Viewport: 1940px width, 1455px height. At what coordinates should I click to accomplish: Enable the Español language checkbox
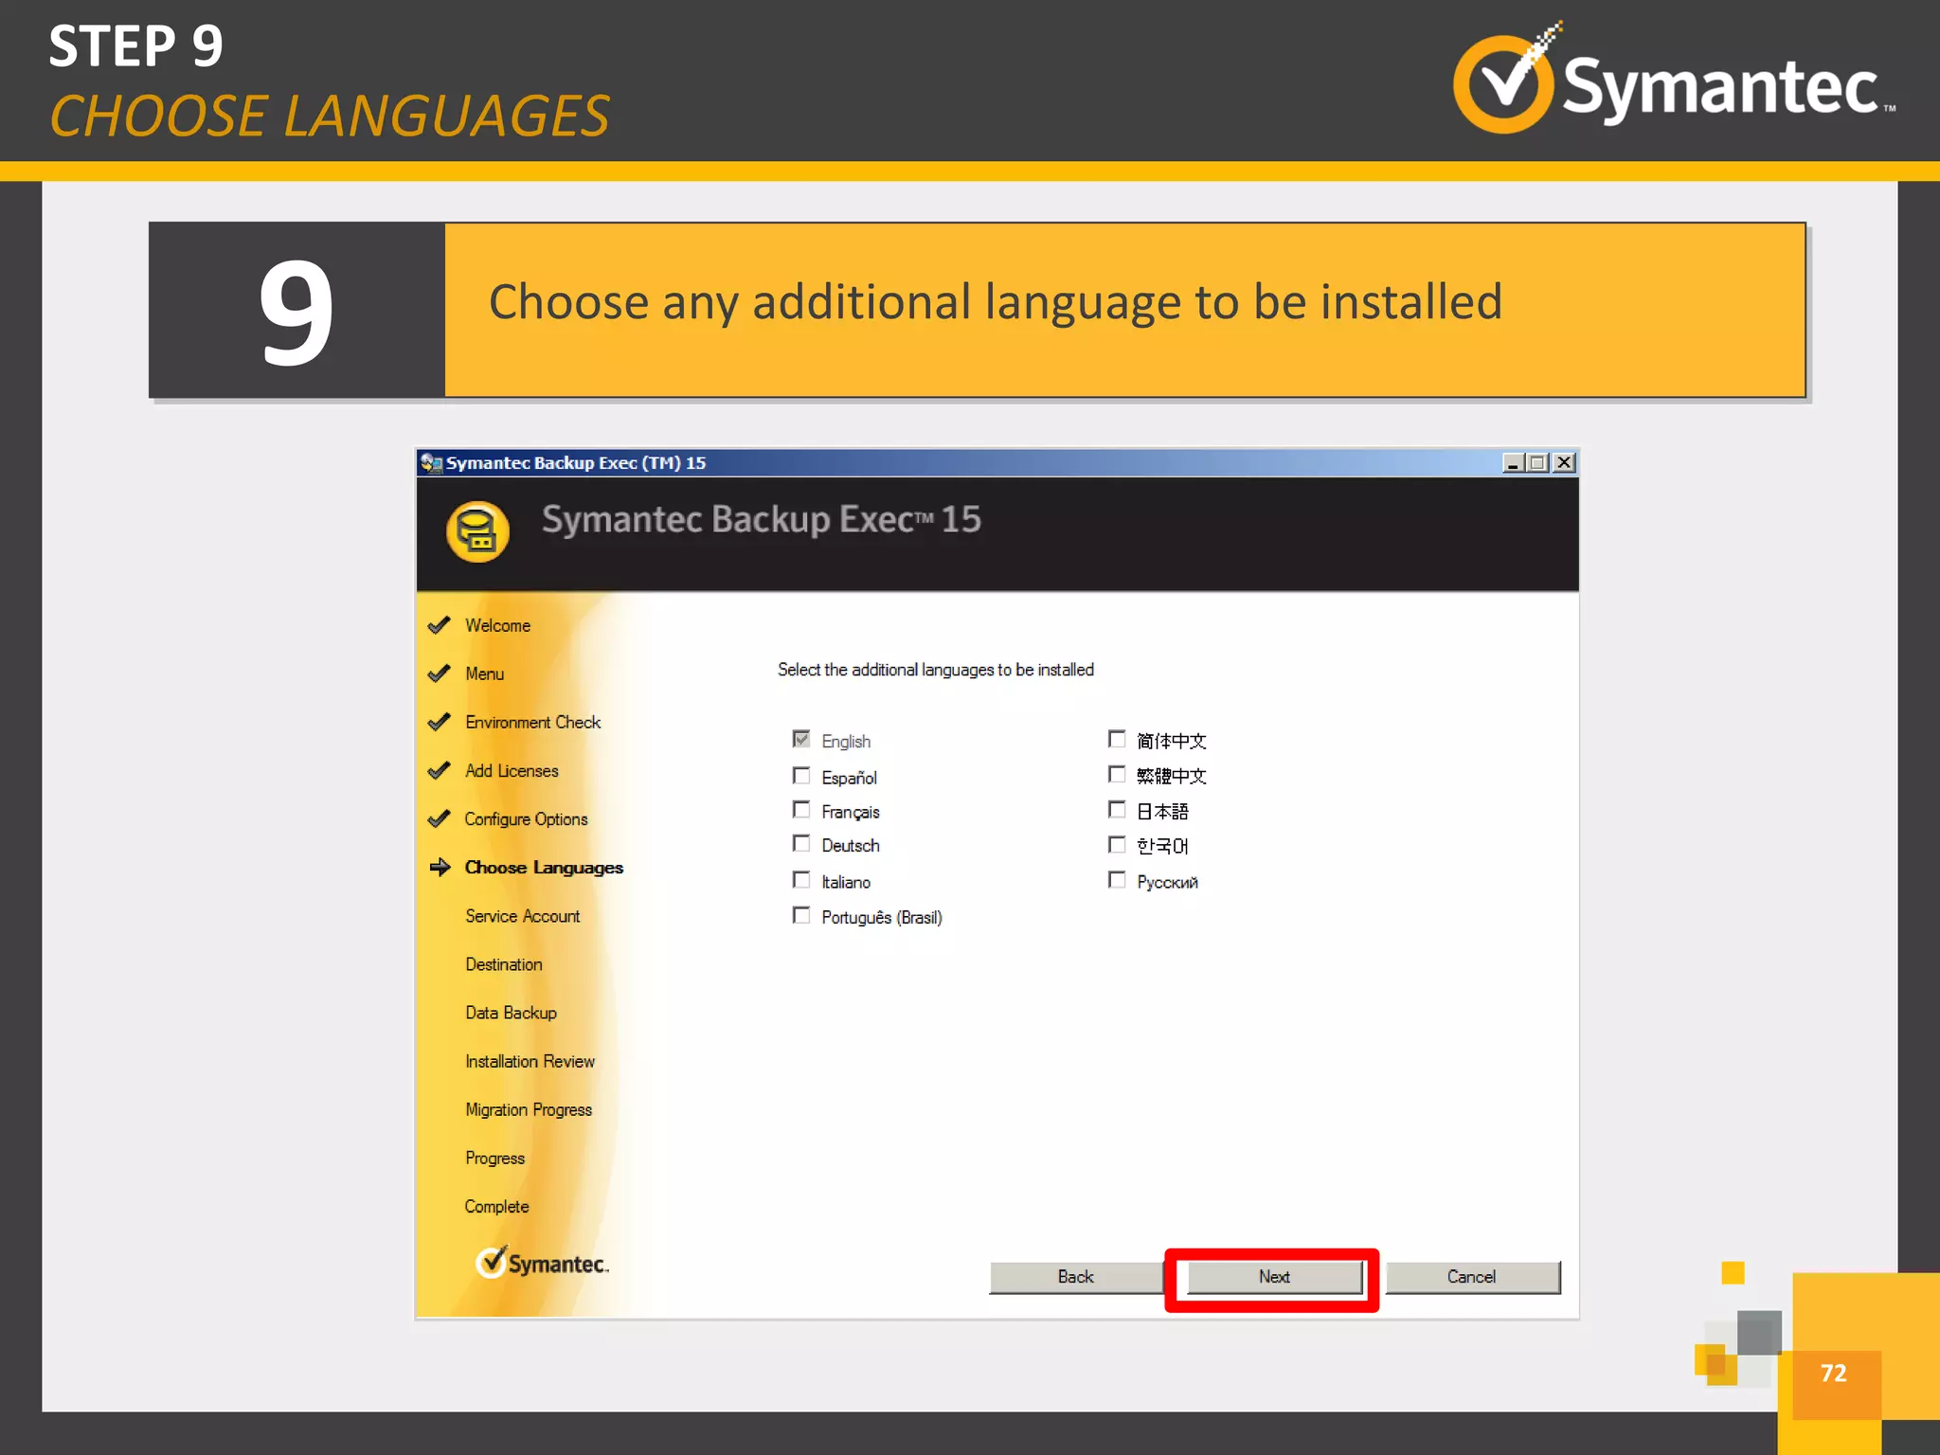click(x=801, y=776)
